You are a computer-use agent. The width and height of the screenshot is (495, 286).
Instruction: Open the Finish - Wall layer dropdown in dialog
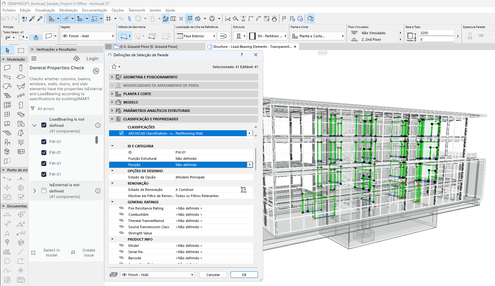pyautogui.click(x=157, y=275)
